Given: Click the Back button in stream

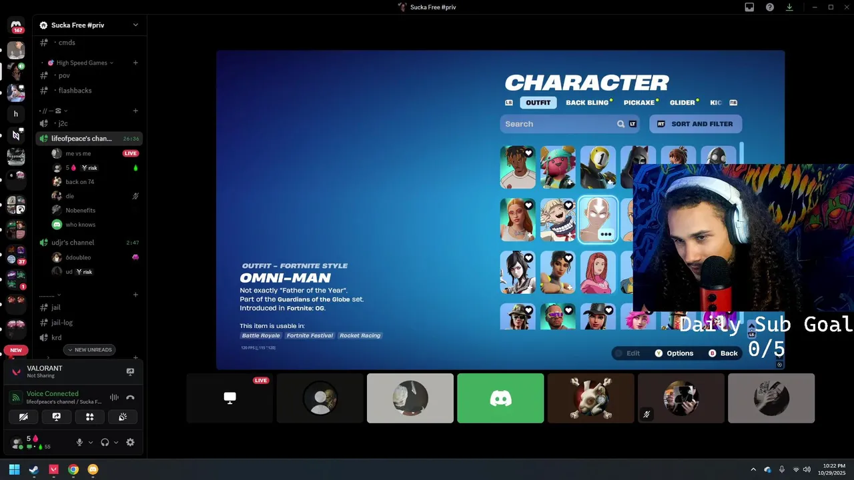Looking at the screenshot, I should (x=723, y=353).
